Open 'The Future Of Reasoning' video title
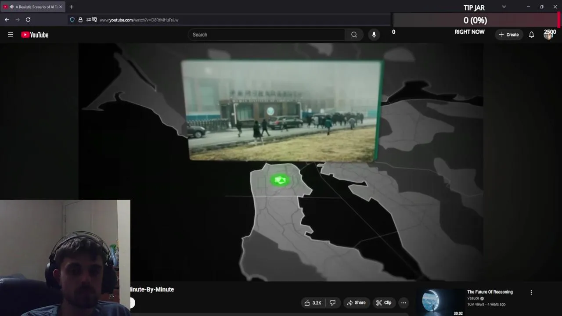This screenshot has width=562, height=316. pos(490,292)
